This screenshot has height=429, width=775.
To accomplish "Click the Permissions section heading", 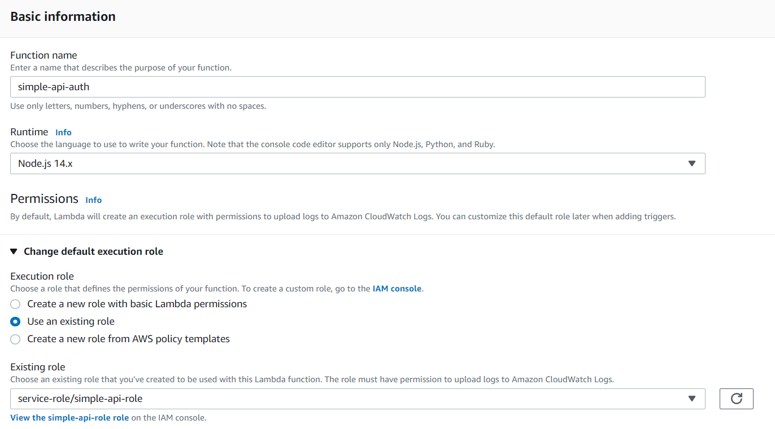I will coord(45,198).
